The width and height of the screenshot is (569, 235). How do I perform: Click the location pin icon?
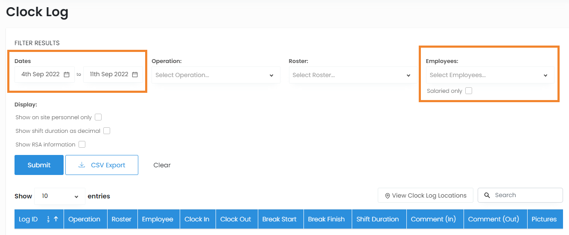point(388,196)
